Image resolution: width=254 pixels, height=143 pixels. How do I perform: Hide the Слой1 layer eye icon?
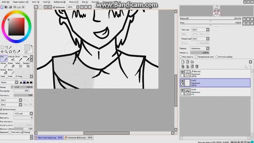pos(182,90)
